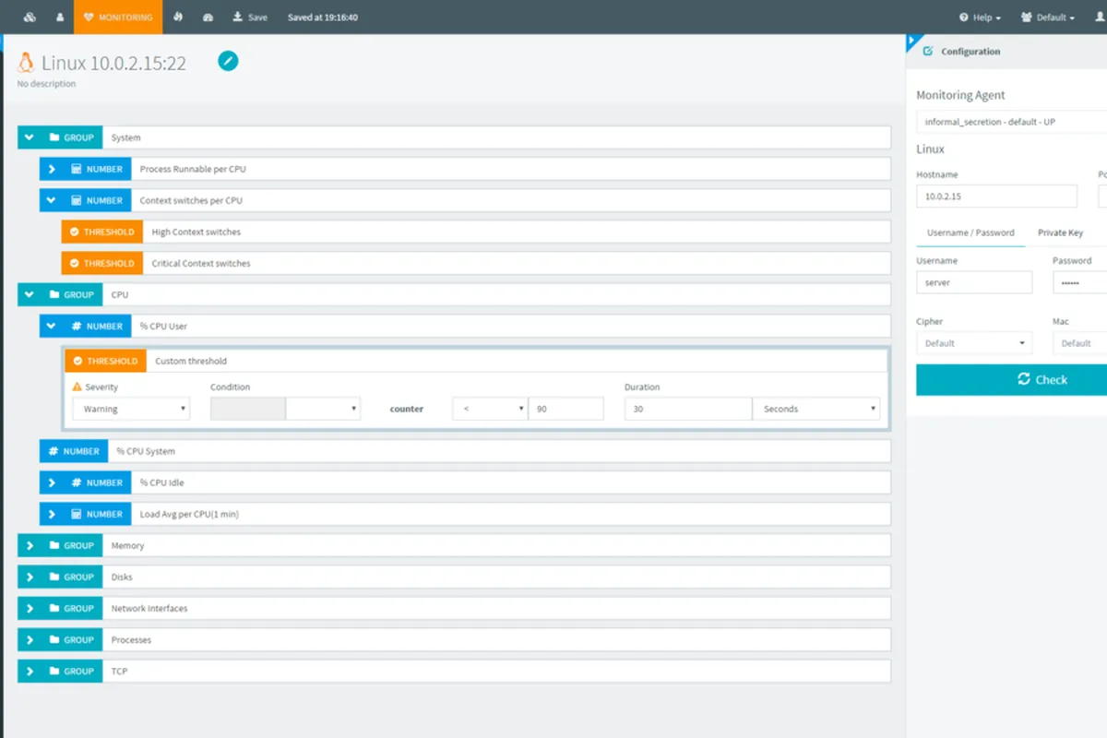Open the comparison operator dropdown
Screen dimensions: 1107x738
click(x=489, y=409)
